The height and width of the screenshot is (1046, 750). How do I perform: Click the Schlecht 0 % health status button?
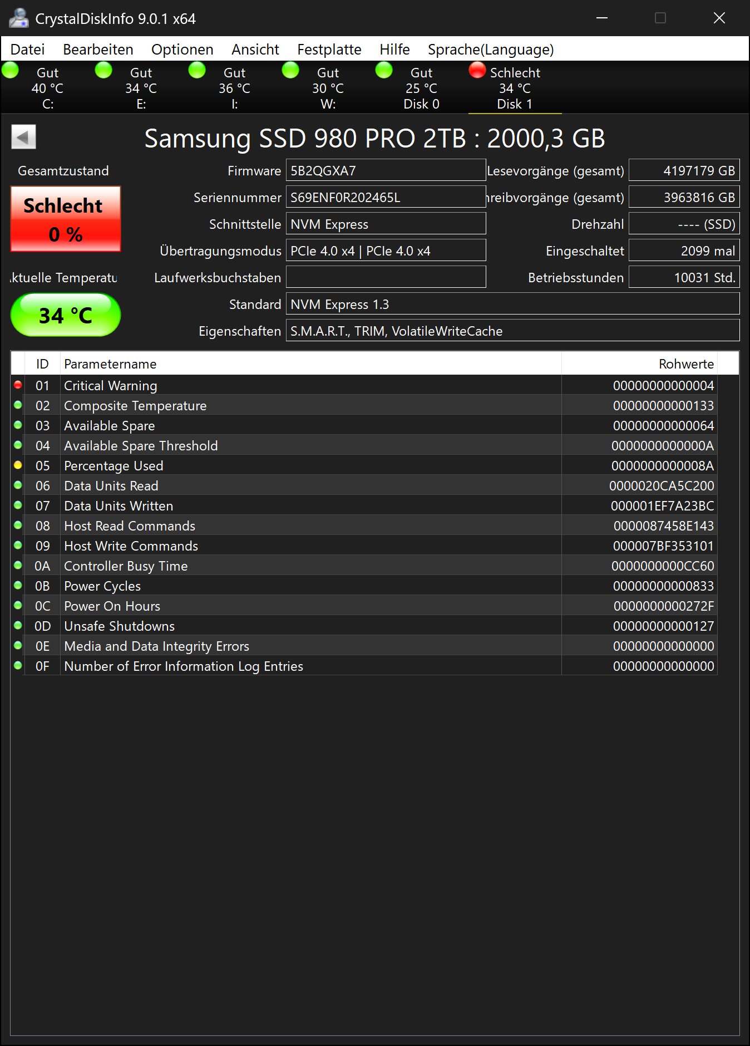click(66, 219)
